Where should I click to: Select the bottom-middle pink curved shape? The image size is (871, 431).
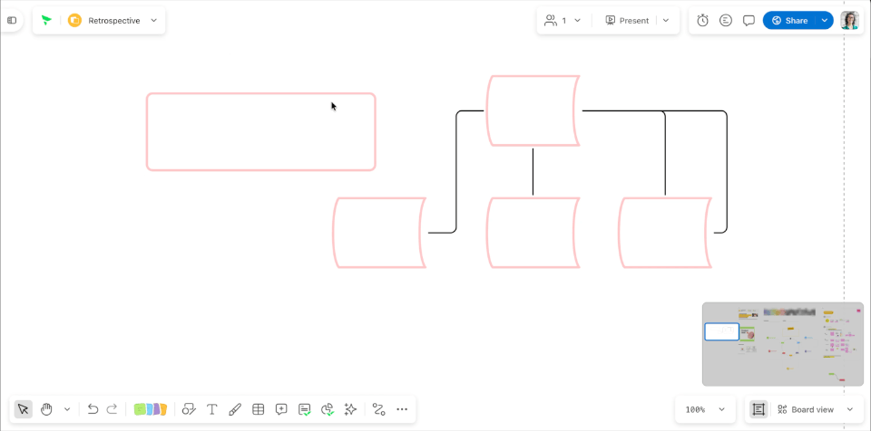pos(533,233)
